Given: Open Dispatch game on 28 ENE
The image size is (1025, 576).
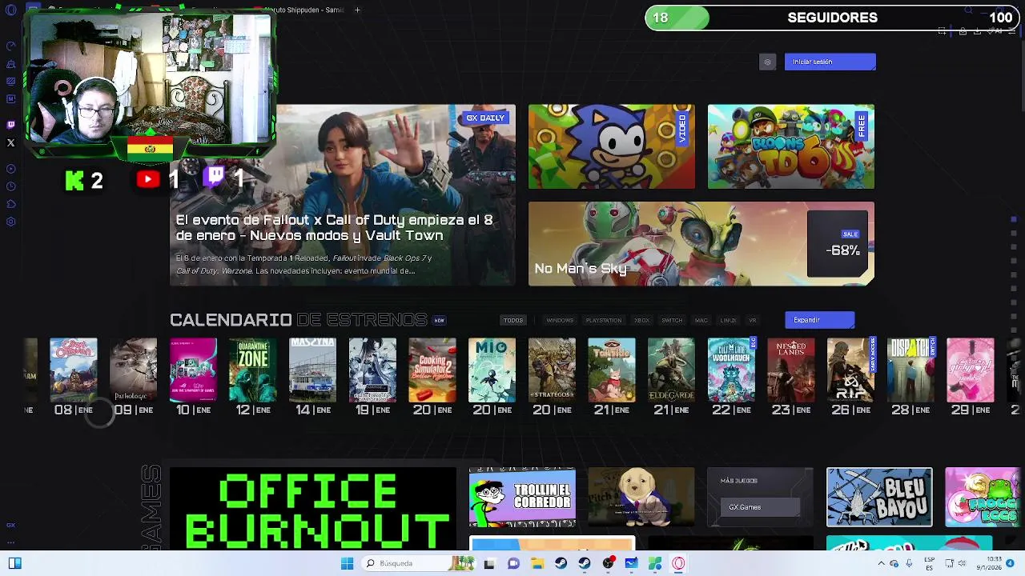Looking at the screenshot, I should (910, 370).
